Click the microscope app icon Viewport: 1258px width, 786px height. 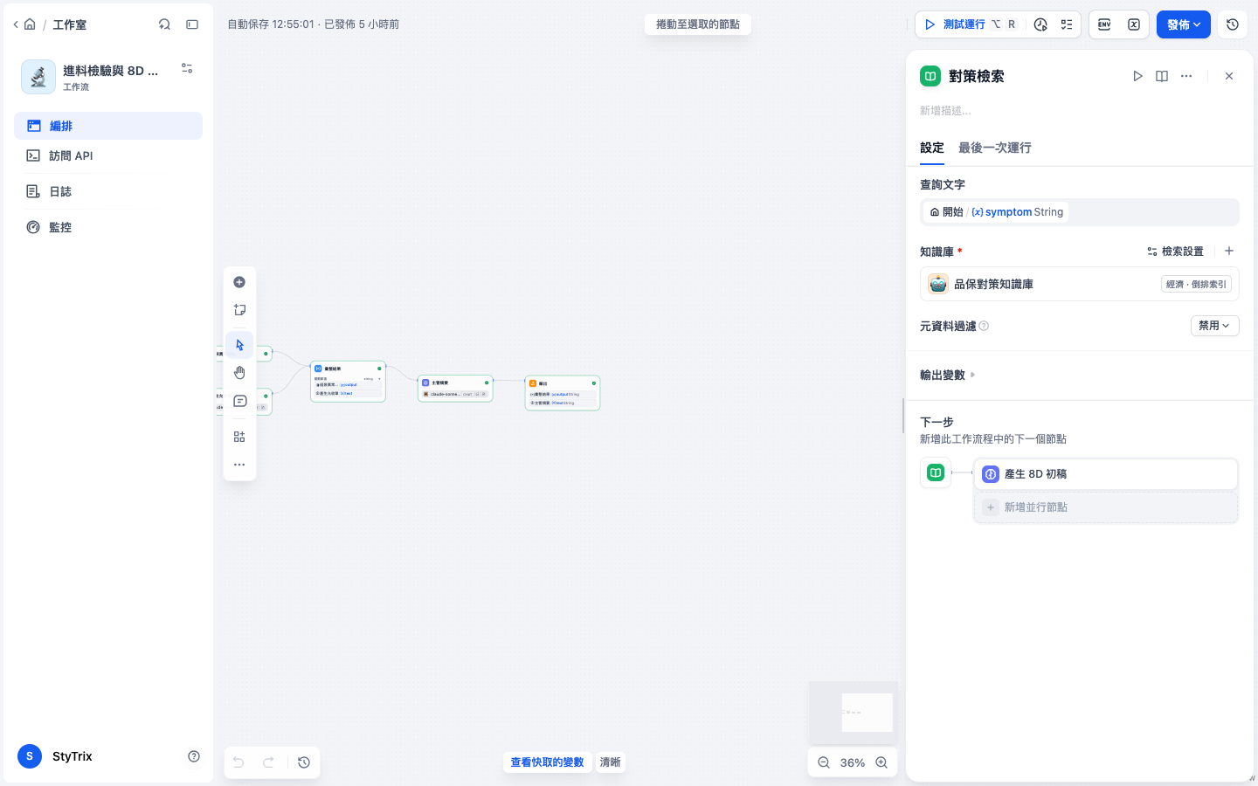pyautogui.click(x=38, y=77)
